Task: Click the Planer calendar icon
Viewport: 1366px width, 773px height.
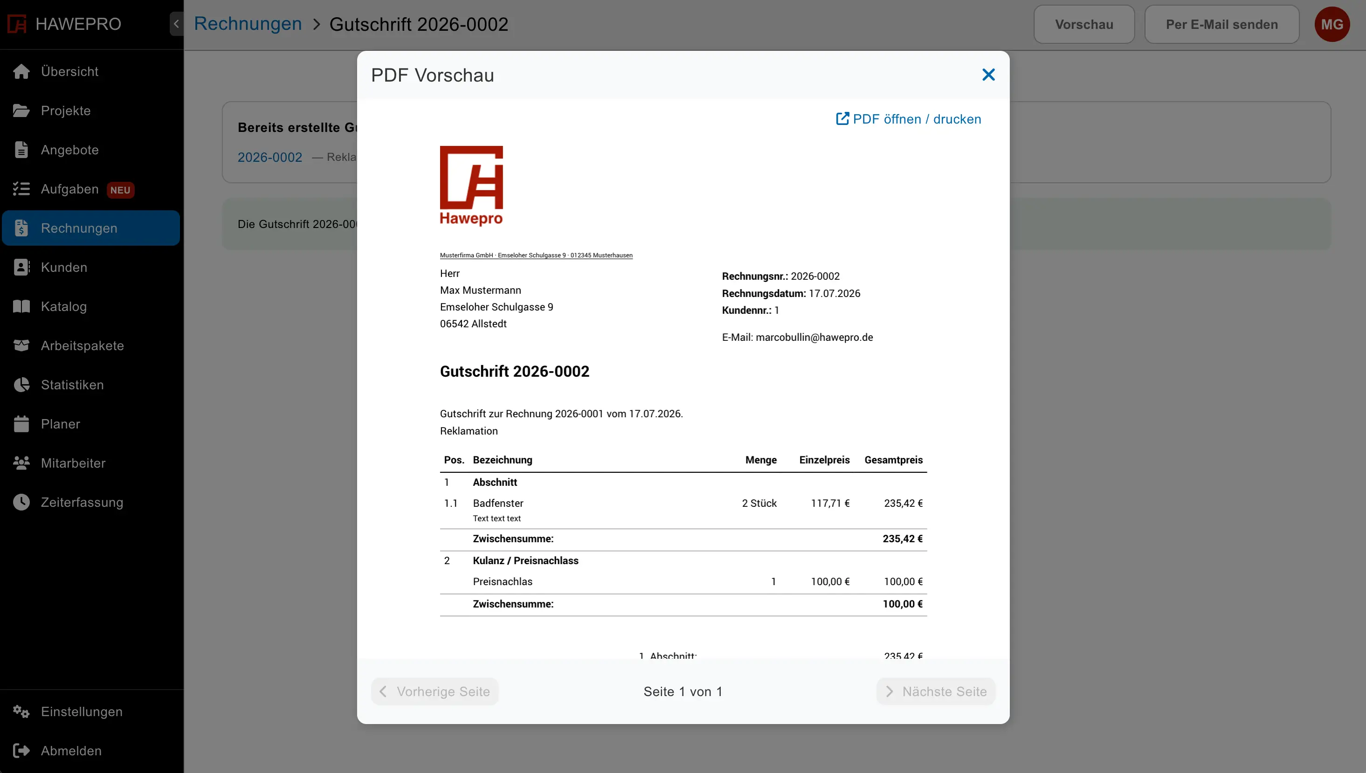Action: pos(21,424)
